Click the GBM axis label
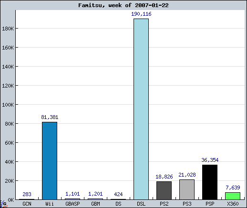 [95, 204]
